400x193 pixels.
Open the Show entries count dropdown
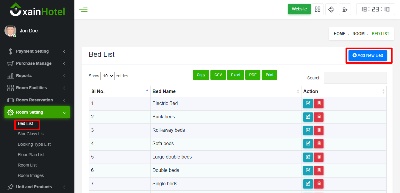(107, 76)
